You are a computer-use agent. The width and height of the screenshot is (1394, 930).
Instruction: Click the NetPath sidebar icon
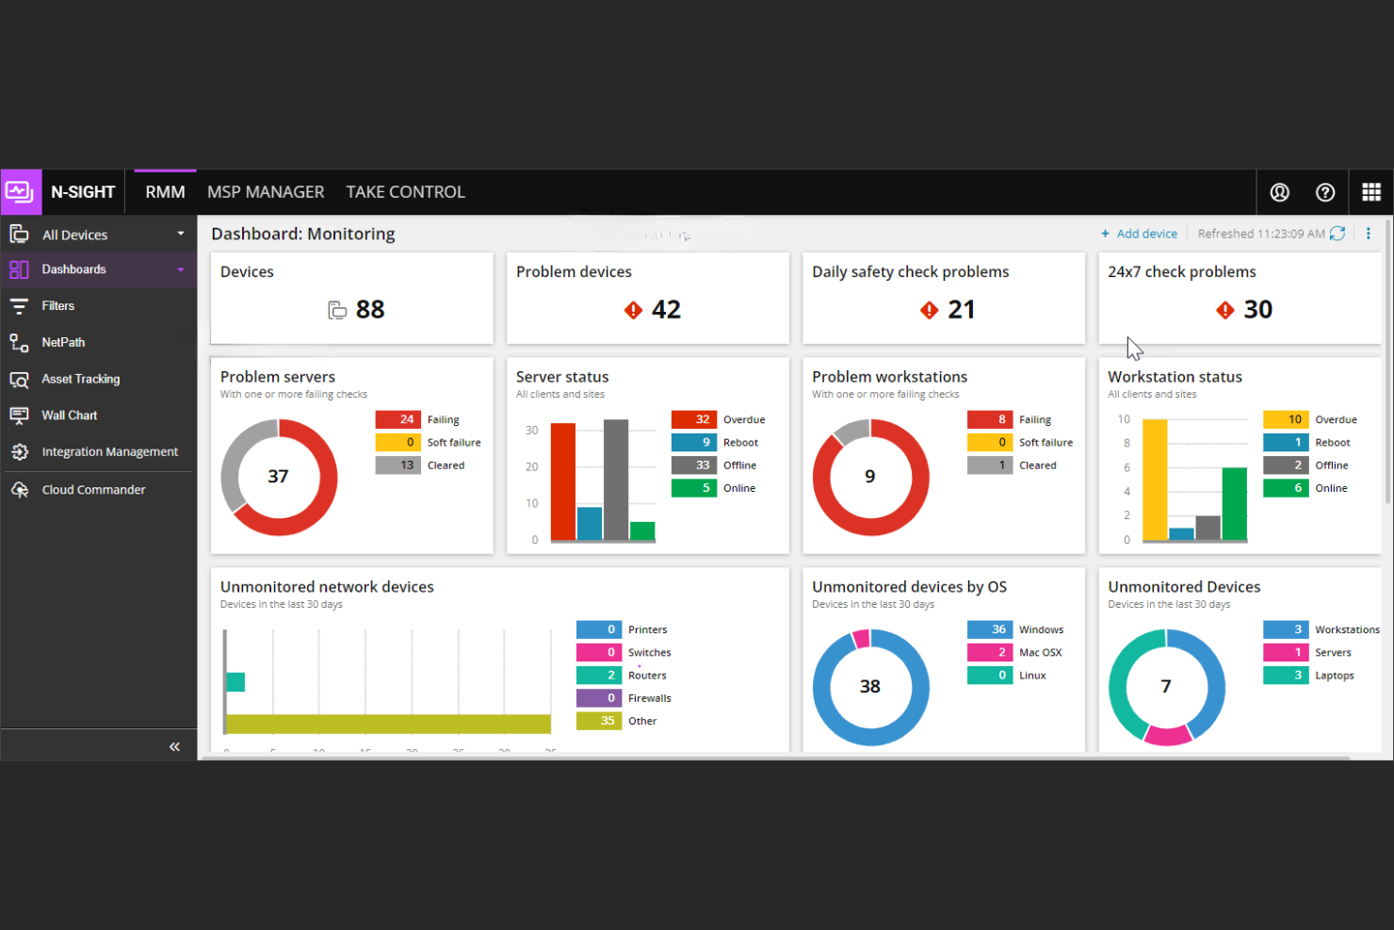[19, 342]
